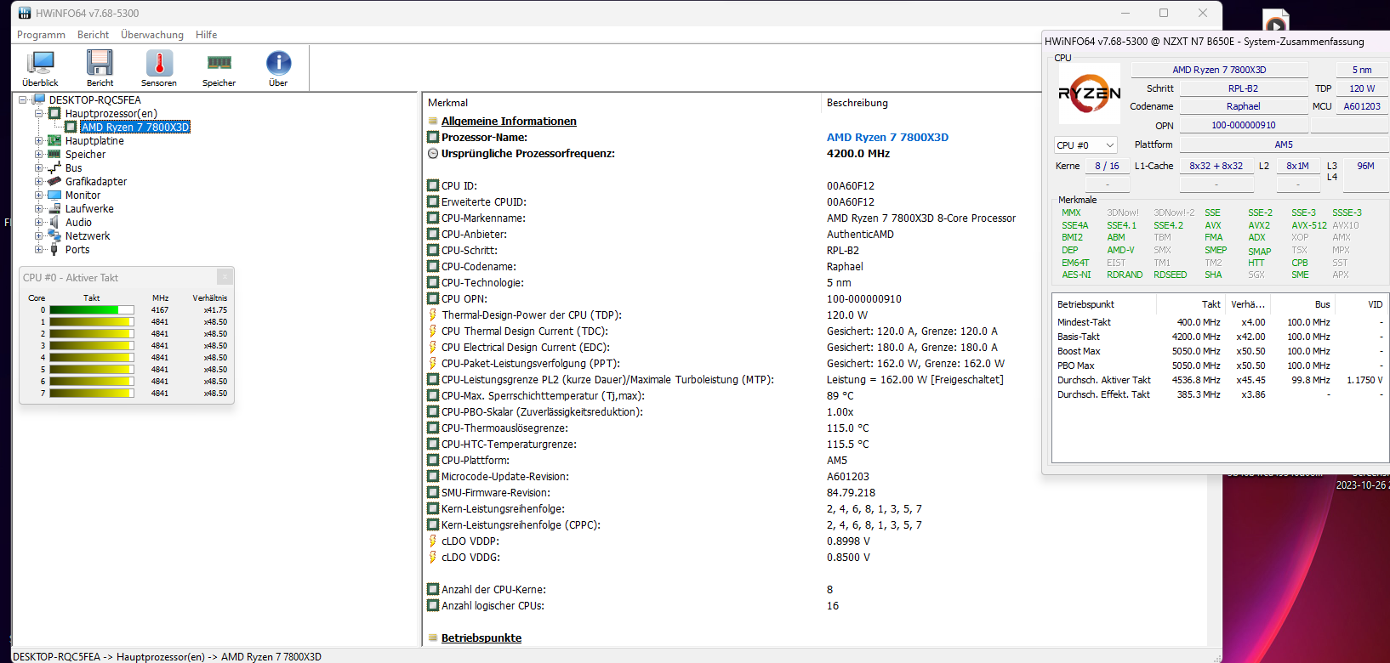Screen dimensions: 1390x663
Task: Click the DESKTOP-RQC5FEA computer icon
Action: click(x=38, y=99)
